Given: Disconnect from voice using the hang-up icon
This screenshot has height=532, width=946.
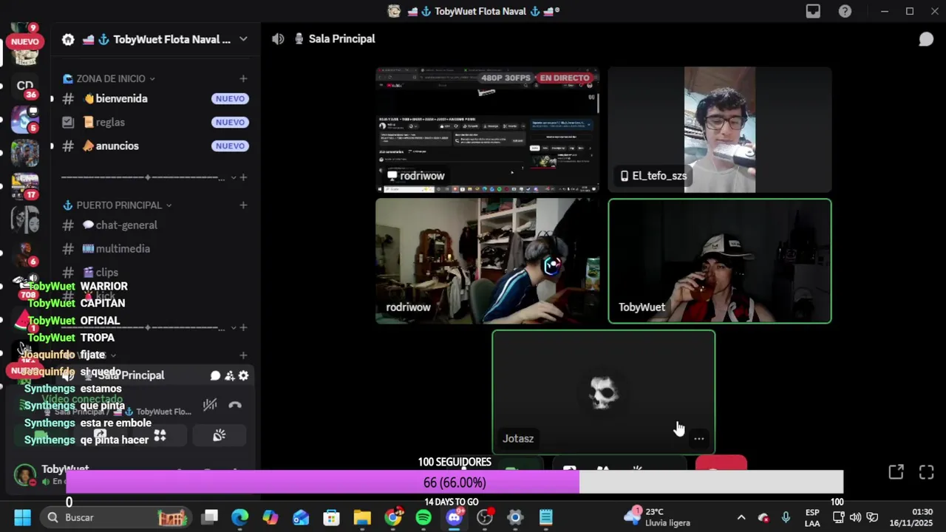Looking at the screenshot, I should click(235, 405).
